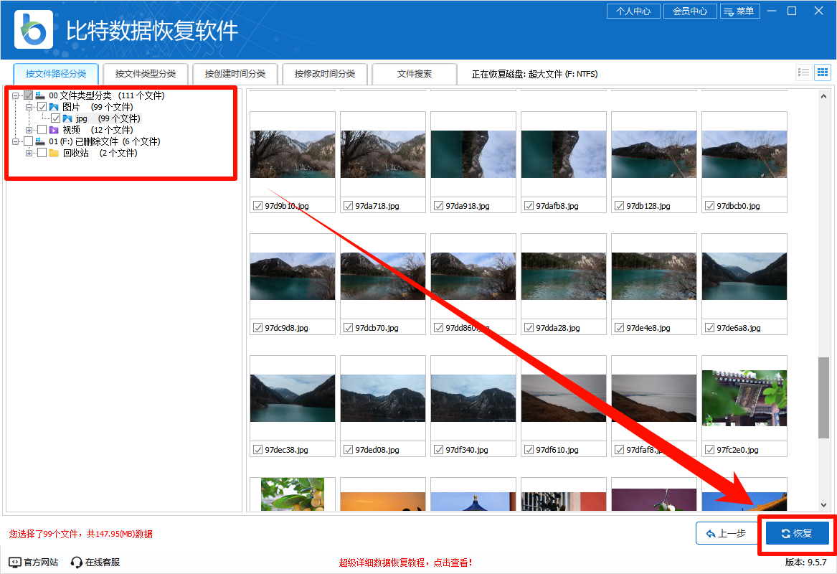Check the 视频 category checkbox

coord(42,130)
